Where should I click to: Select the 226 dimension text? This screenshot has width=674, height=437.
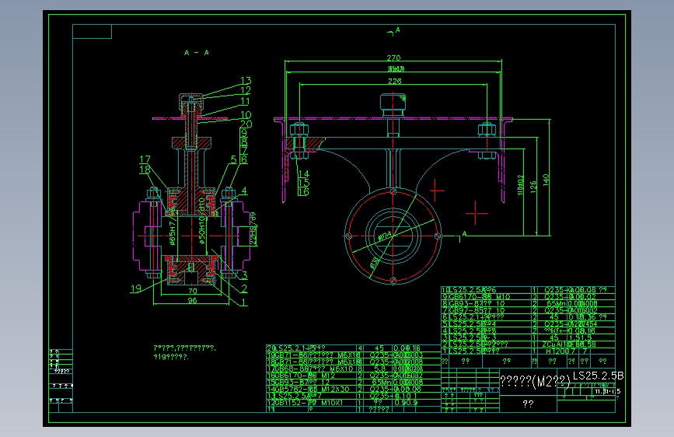pos(395,81)
